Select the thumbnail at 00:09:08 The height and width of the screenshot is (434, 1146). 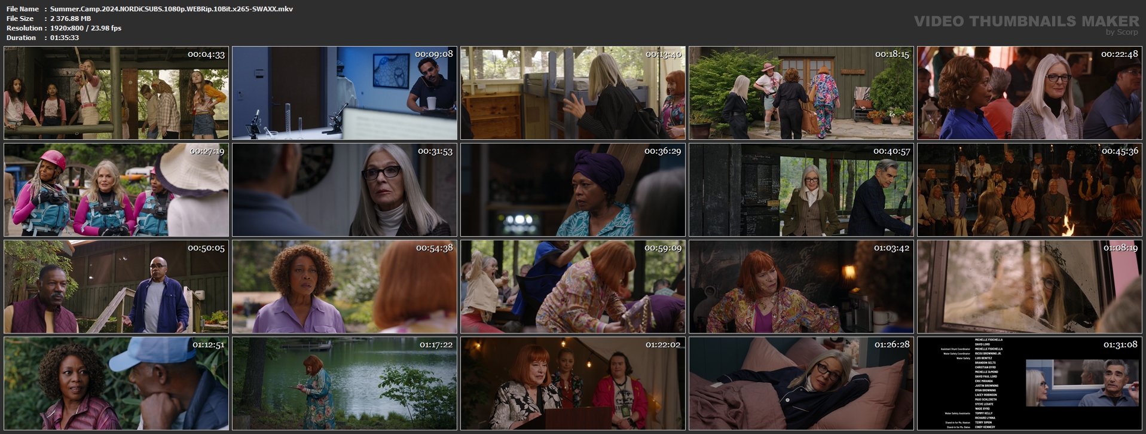(344, 93)
